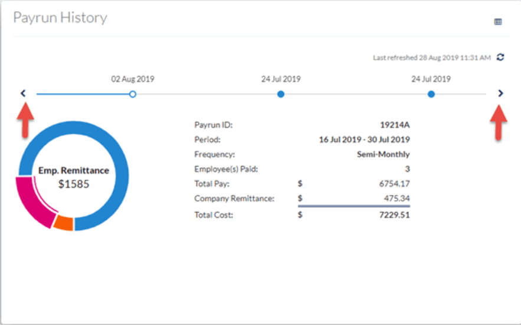Switch to table view icon
This screenshot has width=521, height=325.
pyautogui.click(x=498, y=22)
